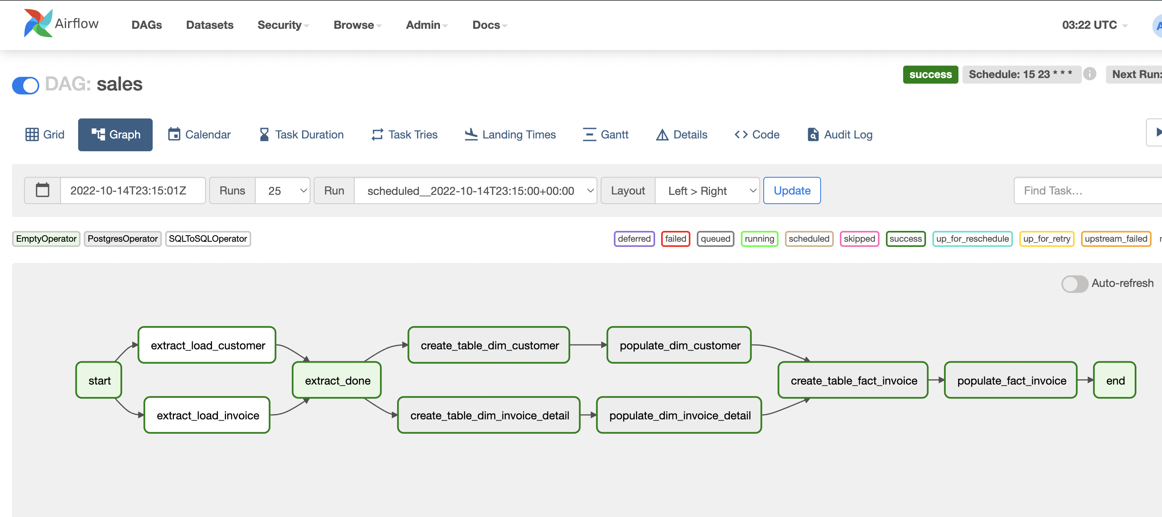Expand the Runs count dropdown
Screen dimensions: 1162x517
(x=282, y=190)
